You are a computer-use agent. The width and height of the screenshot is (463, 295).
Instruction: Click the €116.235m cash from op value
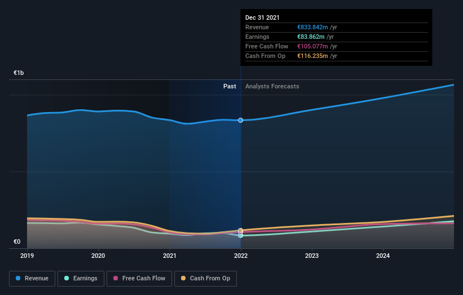312,56
